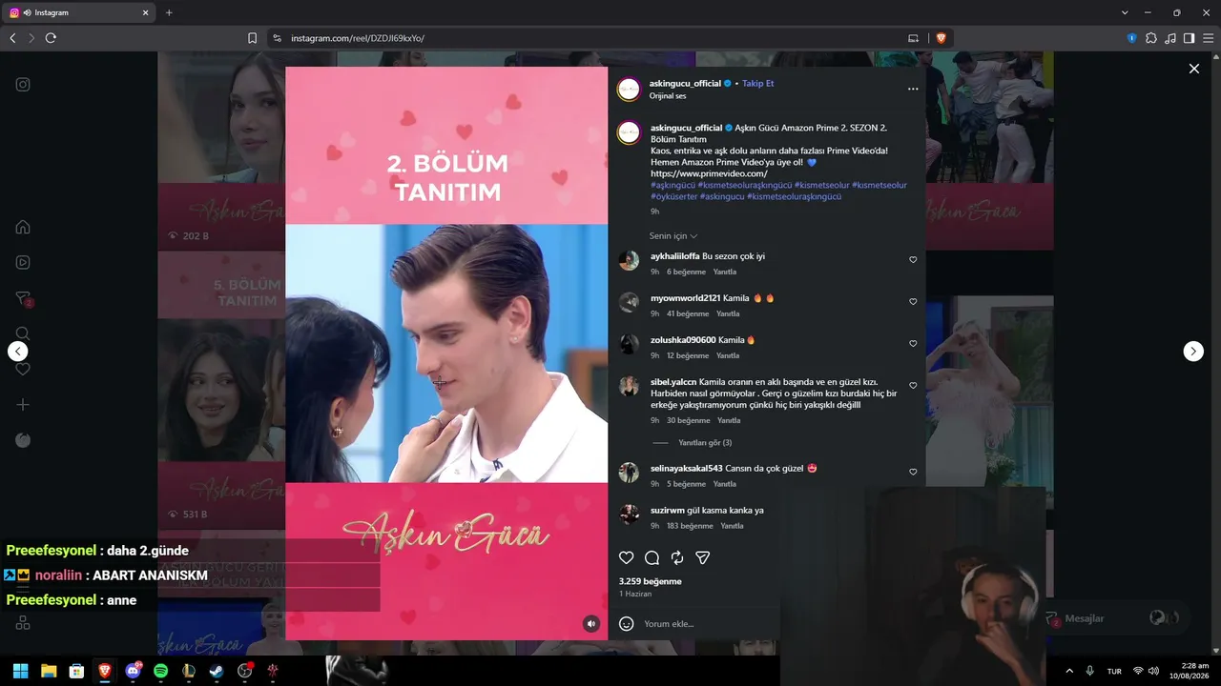Image resolution: width=1221 pixels, height=686 pixels.
Task: Open Spotify from the taskbar
Action: [x=160, y=671]
